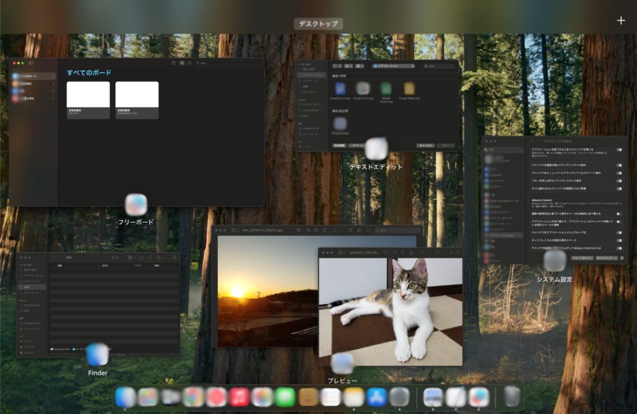
Task: Click the System Settings sidebar search field
Action: pos(504,150)
